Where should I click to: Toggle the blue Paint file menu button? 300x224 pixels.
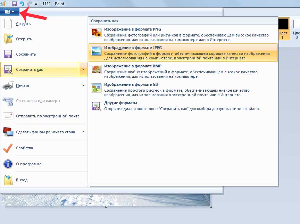(9, 11)
